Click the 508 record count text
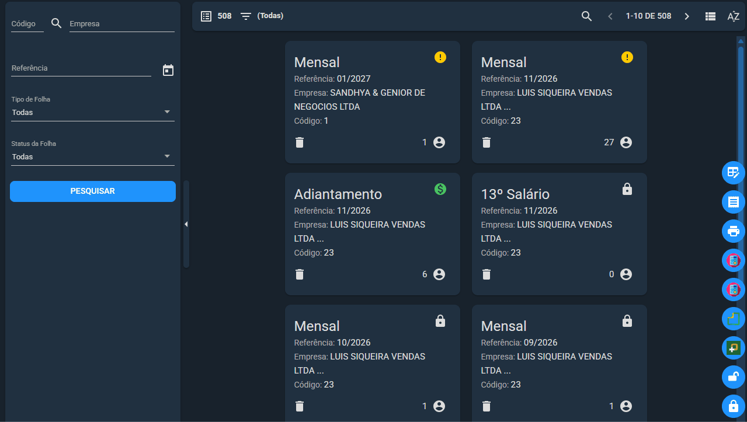Image resolution: width=747 pixels, height=422 pixels. [x=224, y=16]
